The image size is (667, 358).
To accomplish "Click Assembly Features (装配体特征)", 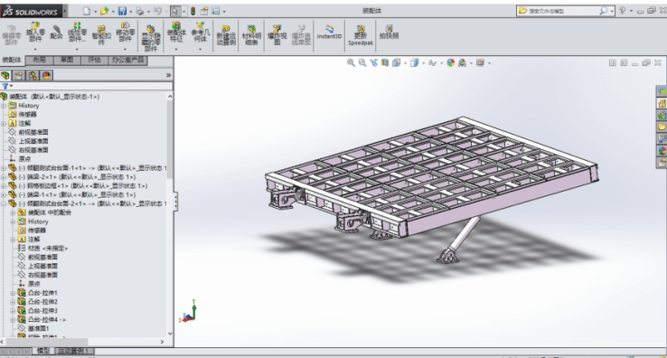I will [176, 33].
